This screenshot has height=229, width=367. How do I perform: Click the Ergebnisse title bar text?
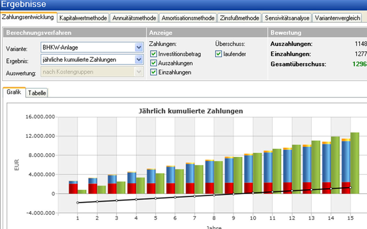[x=23, y=4]
